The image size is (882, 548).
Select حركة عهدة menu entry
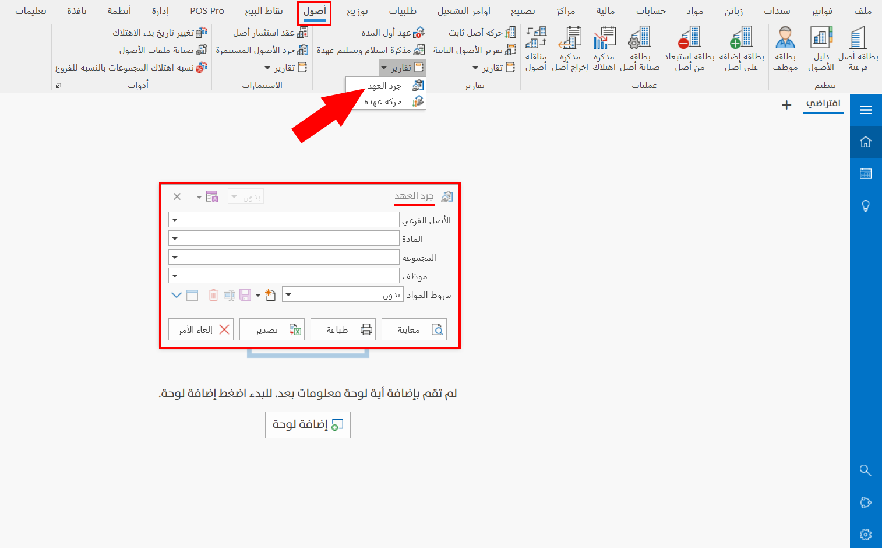tap(386, 101)
